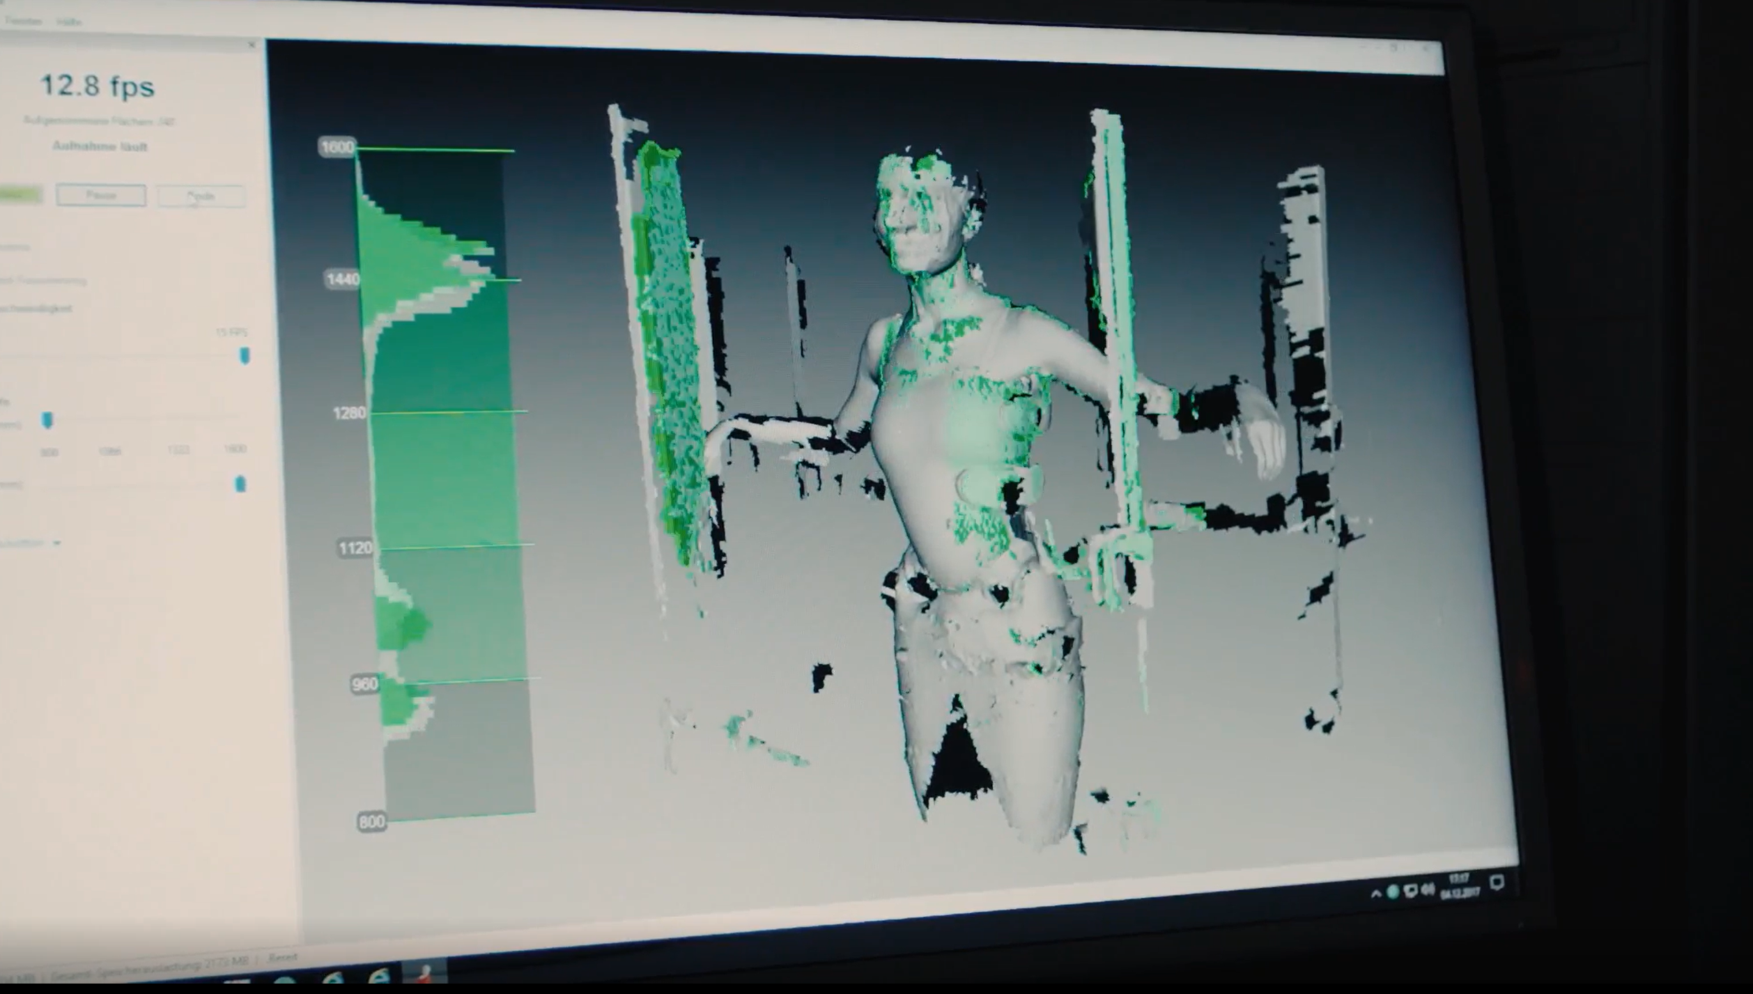Click the button right of Pause

point(201,197)
